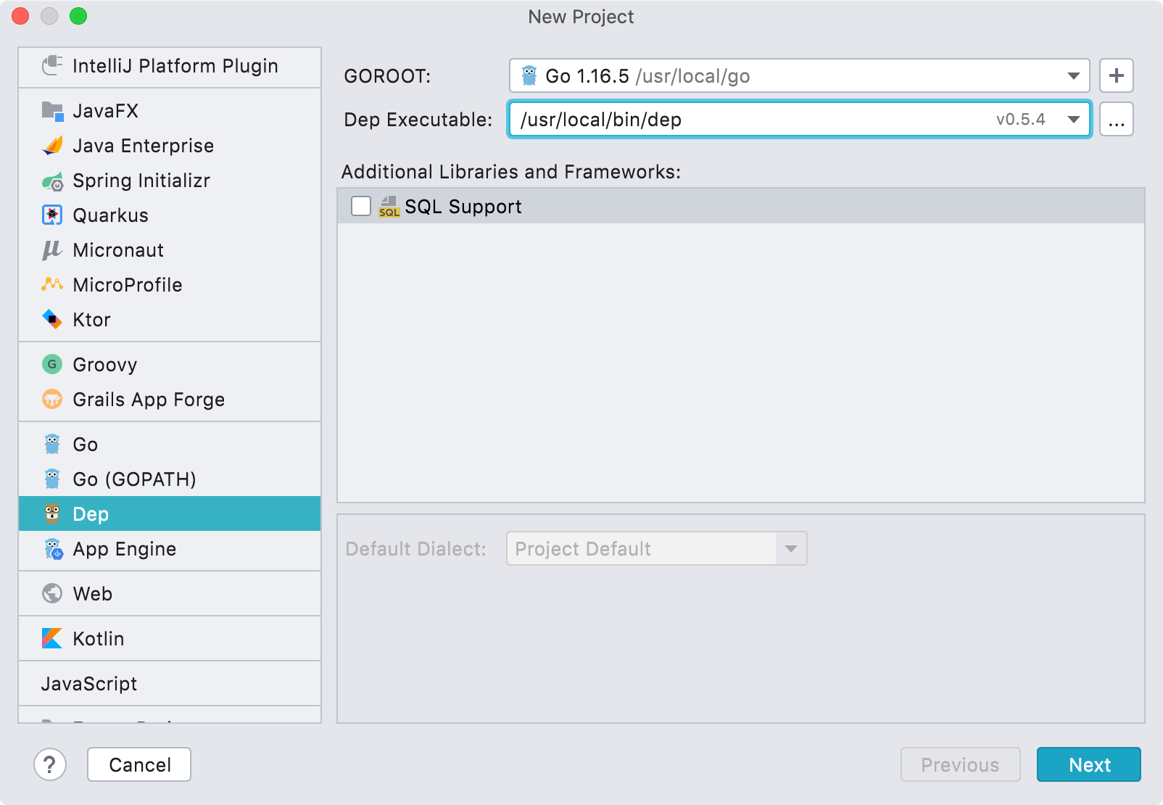Viewport: 1163px width, 805px height.
Task: Expand the Dep Executable version dropdown
Action: pos(1074,120)
